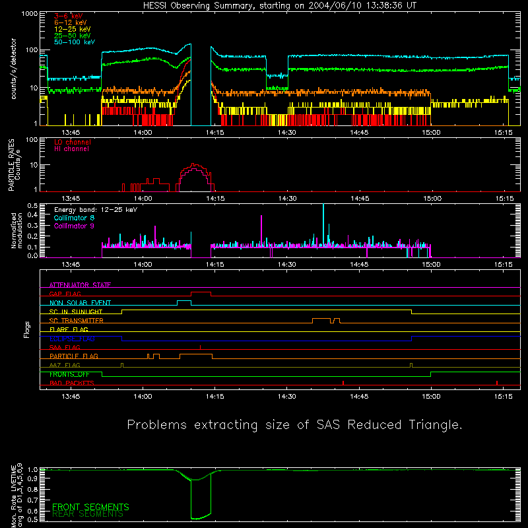Click the ECLIPSE_FLAG label
528x528 pixels.
[x=72, y=339]
